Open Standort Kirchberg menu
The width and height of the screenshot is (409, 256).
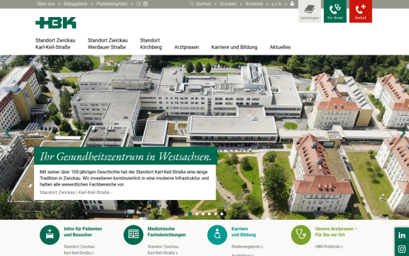[x=151, y=44]
